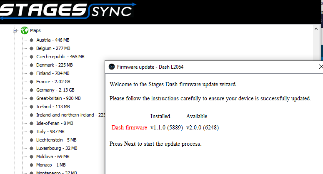The height and width of the screenshot is (174, 323).
Task: Click the Firmware update dialog title icon
Action: pos(112,67)
